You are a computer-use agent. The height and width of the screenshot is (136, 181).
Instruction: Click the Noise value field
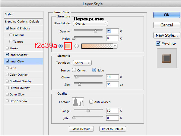(x=112, y=38)
